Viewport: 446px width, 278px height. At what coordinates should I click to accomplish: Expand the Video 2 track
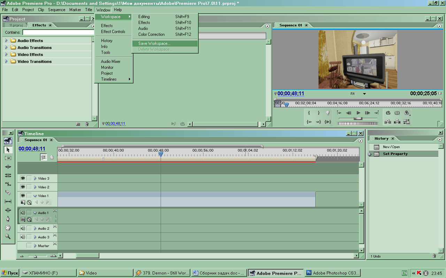(35, 187)
